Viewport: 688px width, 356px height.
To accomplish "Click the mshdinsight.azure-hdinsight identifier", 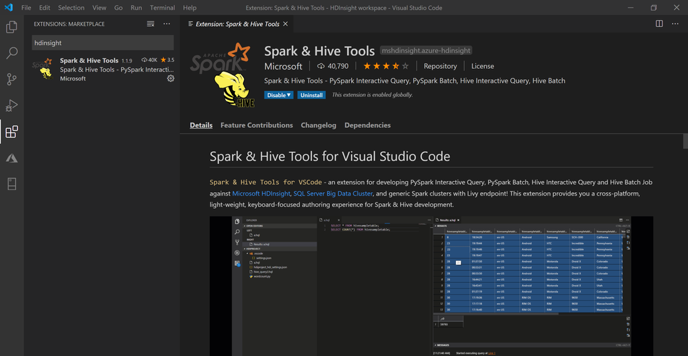I will (x=426, y=50).
